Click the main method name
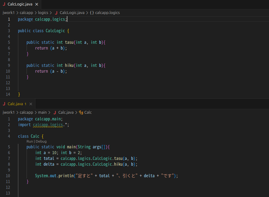Screen dimensions: 269x197 tap(71, 147)
